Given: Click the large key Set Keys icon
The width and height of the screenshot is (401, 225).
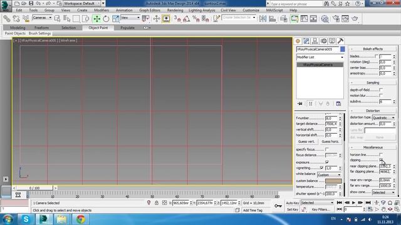Looking at the screenshot, I should point(278,206).
